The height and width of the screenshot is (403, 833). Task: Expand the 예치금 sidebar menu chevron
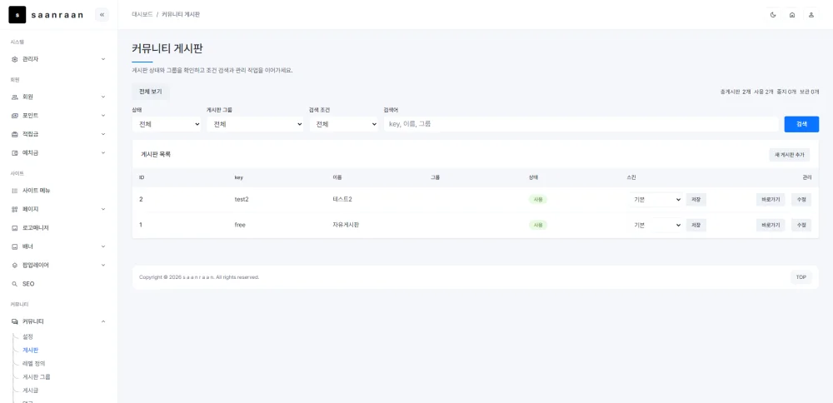point(103,153)
